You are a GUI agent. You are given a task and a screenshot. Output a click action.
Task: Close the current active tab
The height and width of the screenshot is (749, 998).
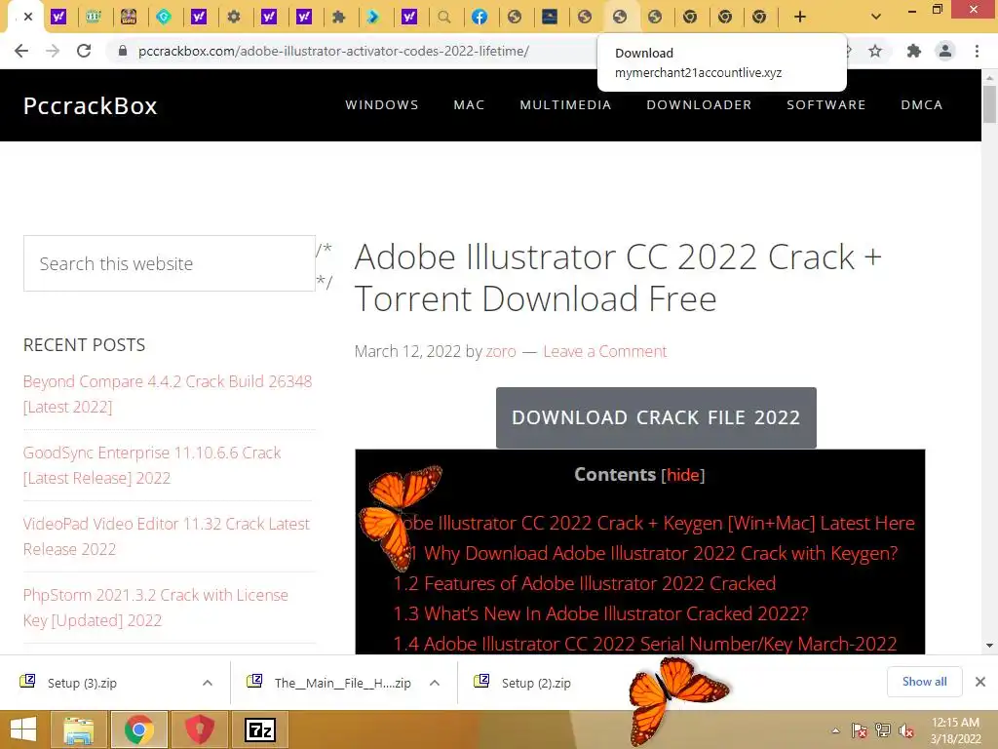(x=28, y=18)
